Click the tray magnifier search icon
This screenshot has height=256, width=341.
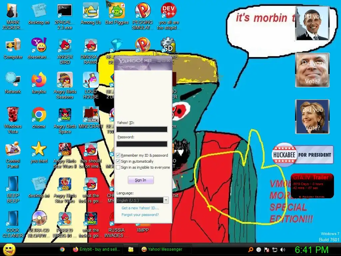[x=250, y=250]
